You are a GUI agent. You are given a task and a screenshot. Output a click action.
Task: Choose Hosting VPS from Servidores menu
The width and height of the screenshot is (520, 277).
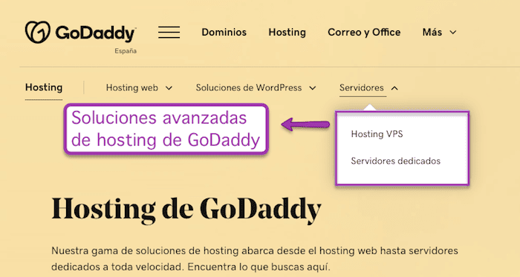point(377,134)
